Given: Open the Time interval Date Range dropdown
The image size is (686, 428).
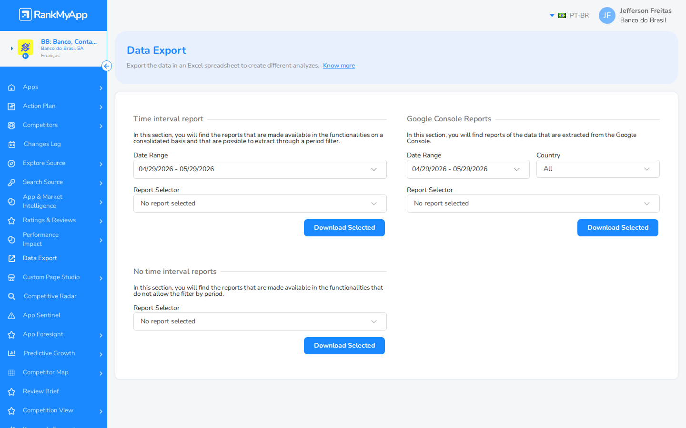Looking at the screenshot, I should [x=260, y=169].
